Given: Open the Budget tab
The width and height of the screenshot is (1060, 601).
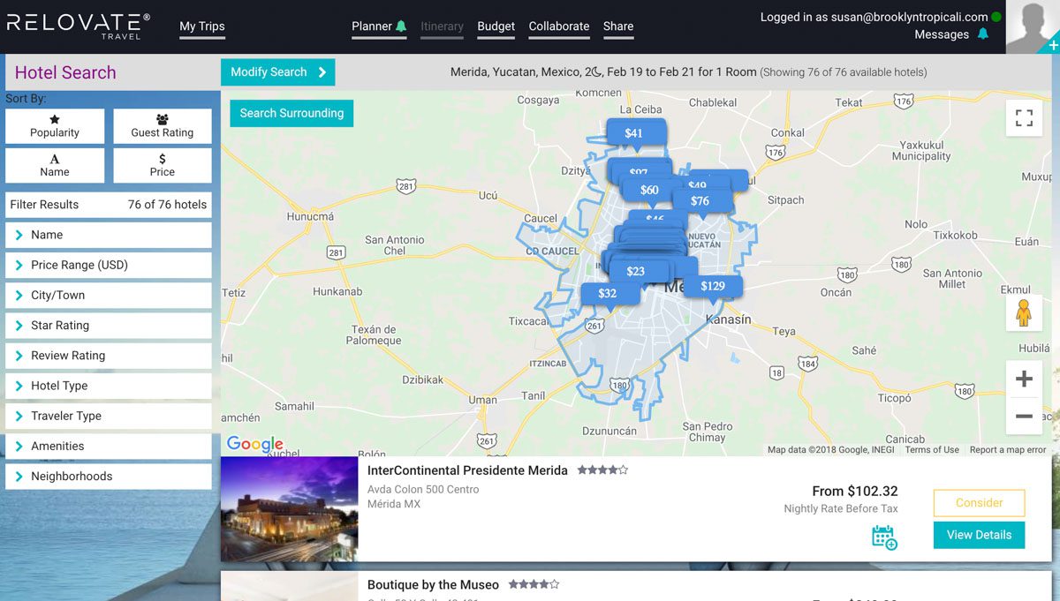Looking at the screenshot, I should pos(496,26).
